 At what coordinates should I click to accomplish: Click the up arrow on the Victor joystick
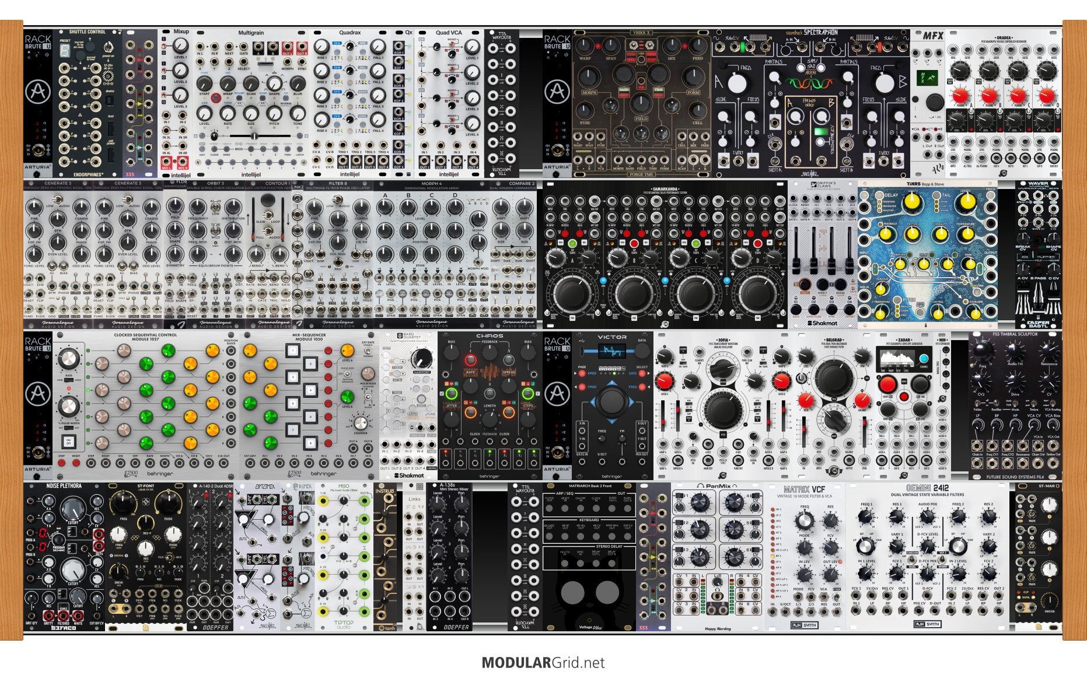pyautogui.click(x=611, y=384)
